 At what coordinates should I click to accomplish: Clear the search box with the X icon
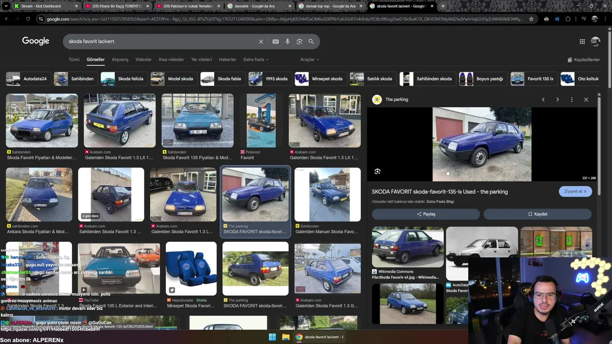coord(261,42)
